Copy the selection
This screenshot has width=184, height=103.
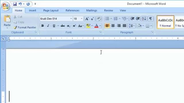tap(19, 22)
